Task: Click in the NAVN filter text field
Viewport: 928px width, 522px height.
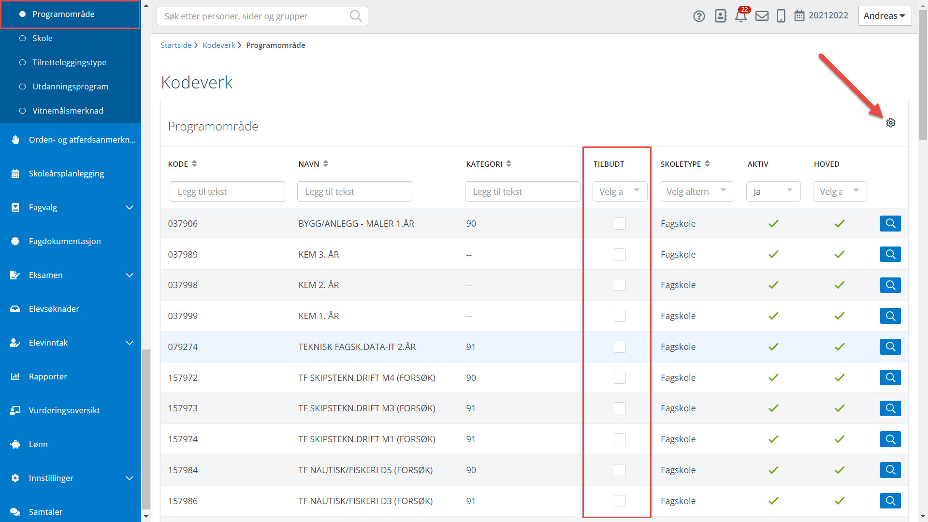Action: tap(355, 191)
